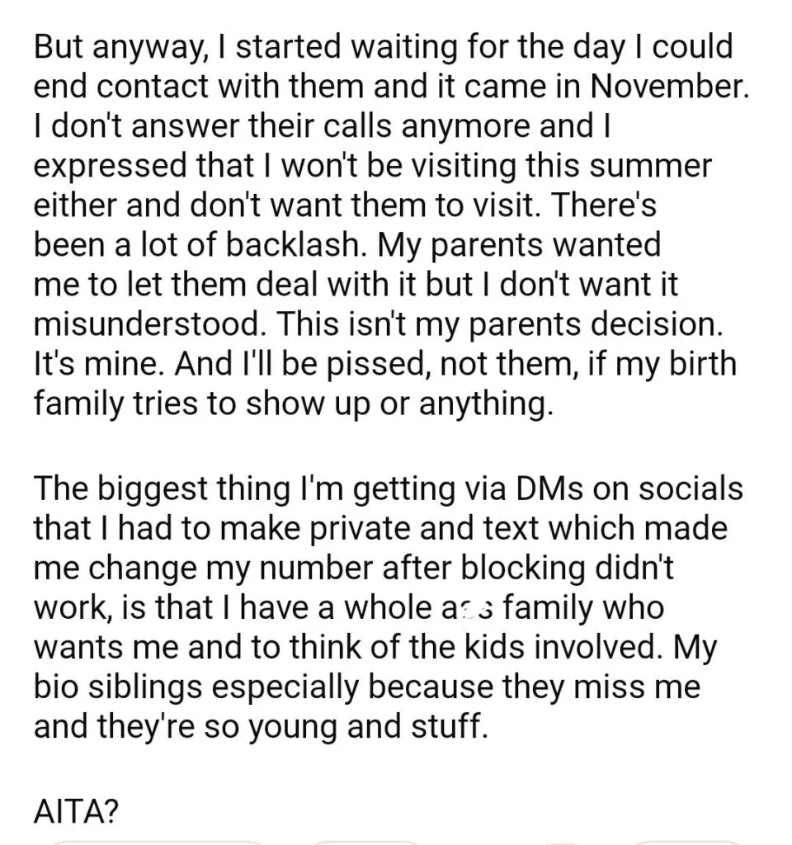Click the "AITA?" text at the bottom
This screenshot has width=792, height=845.
[x=76, y=810]
